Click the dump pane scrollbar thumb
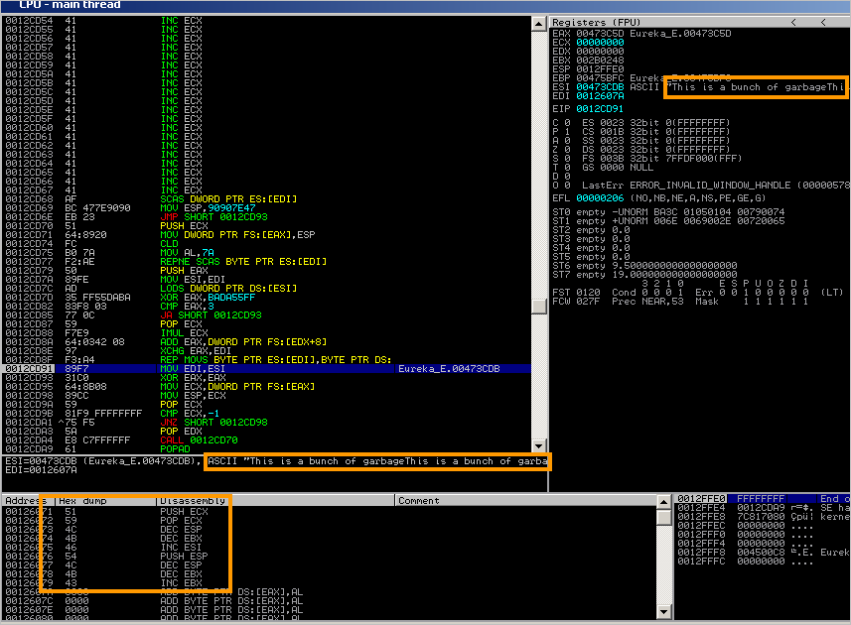 (x=663, y=517)
